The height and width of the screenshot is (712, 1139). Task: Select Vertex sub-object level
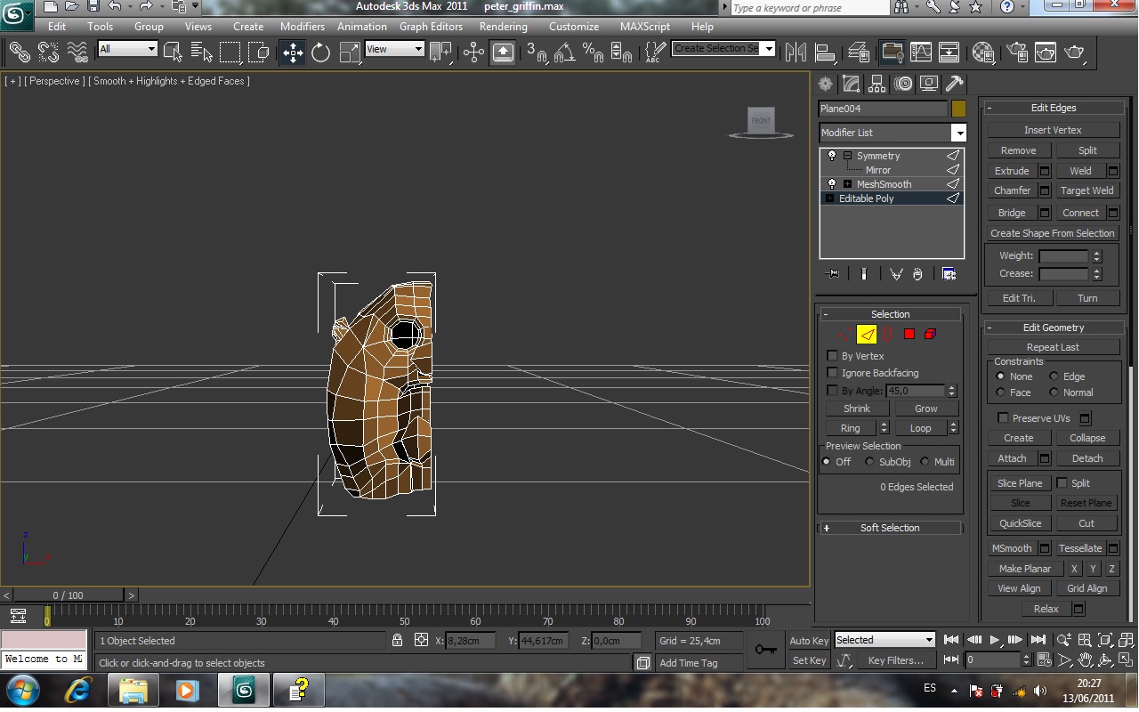[x=844, y=335]
